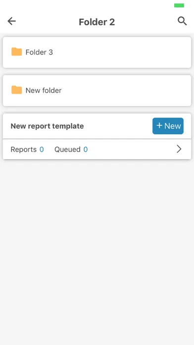Tap the plus symbol in the New button
This screenshot has width=194, height=345.
tap(159, 125)
